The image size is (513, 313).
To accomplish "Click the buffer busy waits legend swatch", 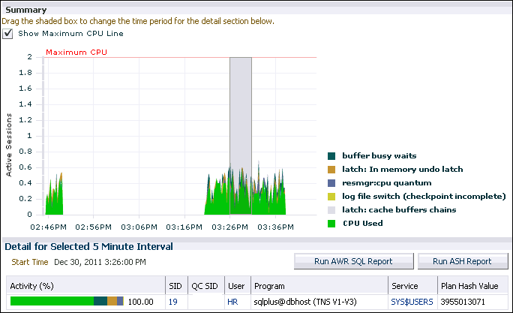I will (x=331, y=155).
